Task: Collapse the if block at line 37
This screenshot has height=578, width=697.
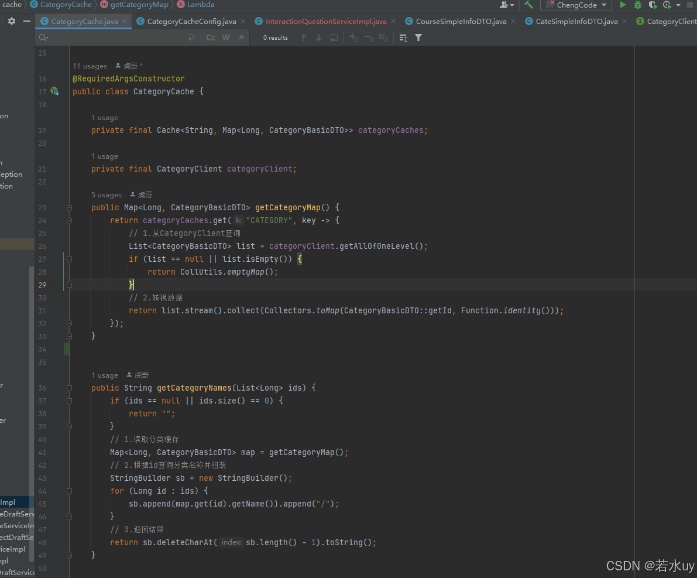Action: click(69, 401)
